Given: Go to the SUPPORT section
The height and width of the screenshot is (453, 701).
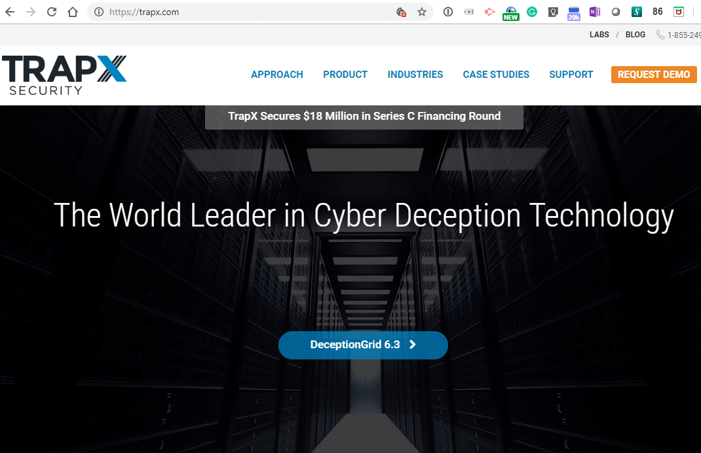Looking at the screenshot, I should (571, 75).
